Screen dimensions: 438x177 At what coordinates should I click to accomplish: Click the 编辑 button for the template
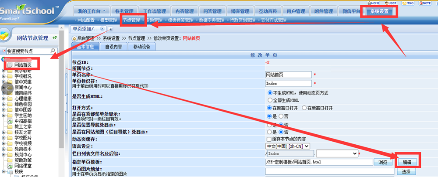[x=407, y=162]
